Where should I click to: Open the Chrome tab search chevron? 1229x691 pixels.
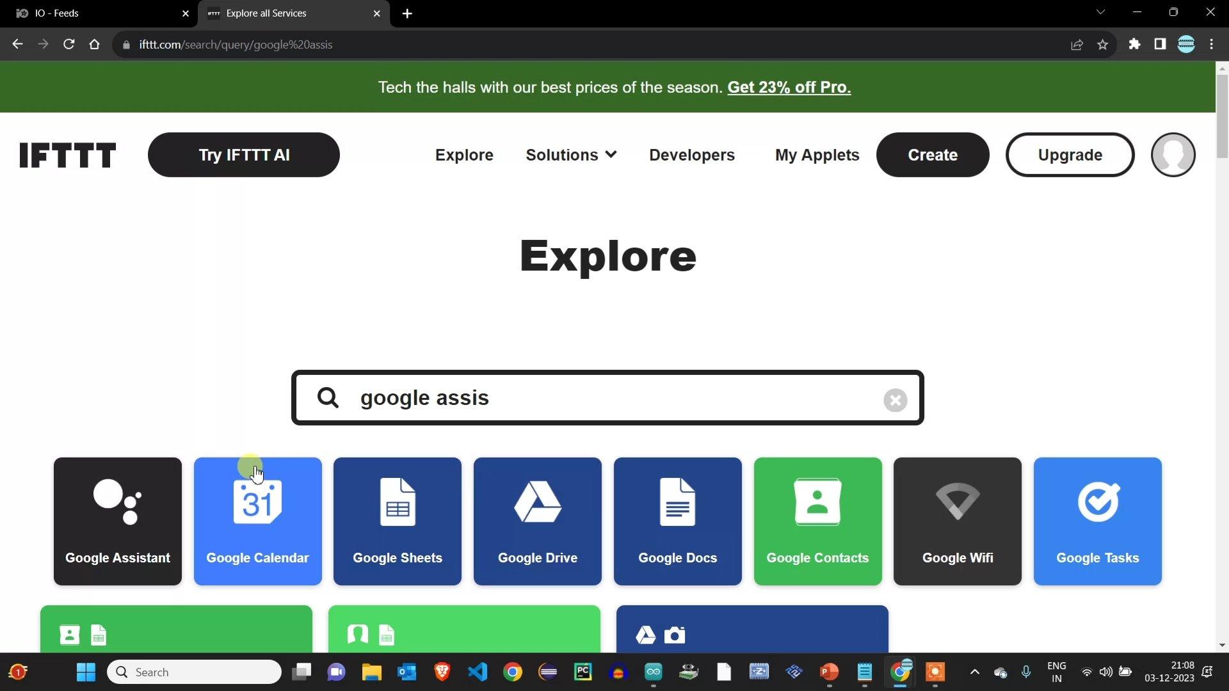[1100, 12]
